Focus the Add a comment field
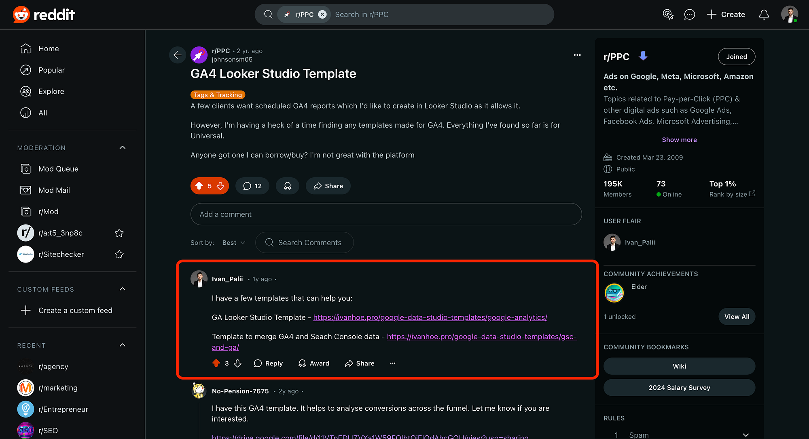The width and height of the screenshot is (809, 439). (x=386, y=214)
